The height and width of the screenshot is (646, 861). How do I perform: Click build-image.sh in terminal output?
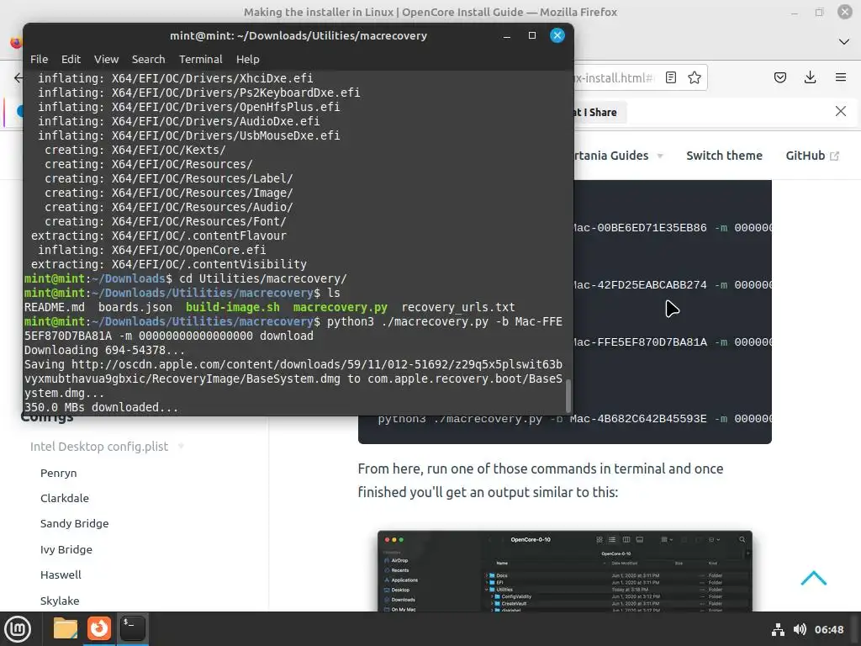click(x=232, y=307)
